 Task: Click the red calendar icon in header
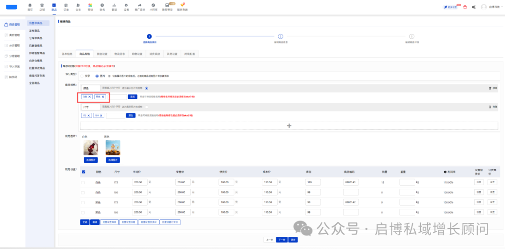click(x=465, y=7)
